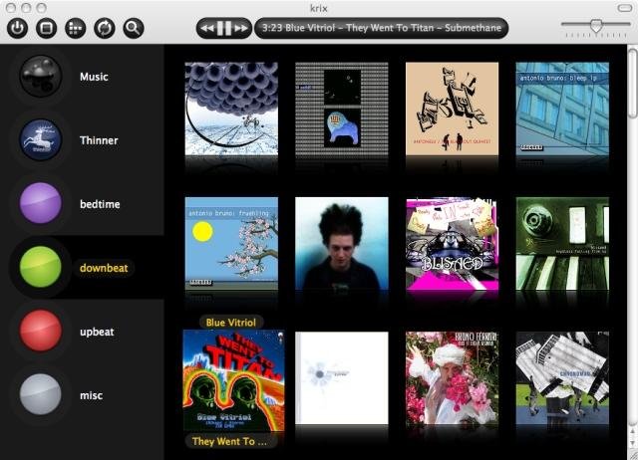Open the green piano keys album cover
The image size is (638, 460).
point(562,243)
